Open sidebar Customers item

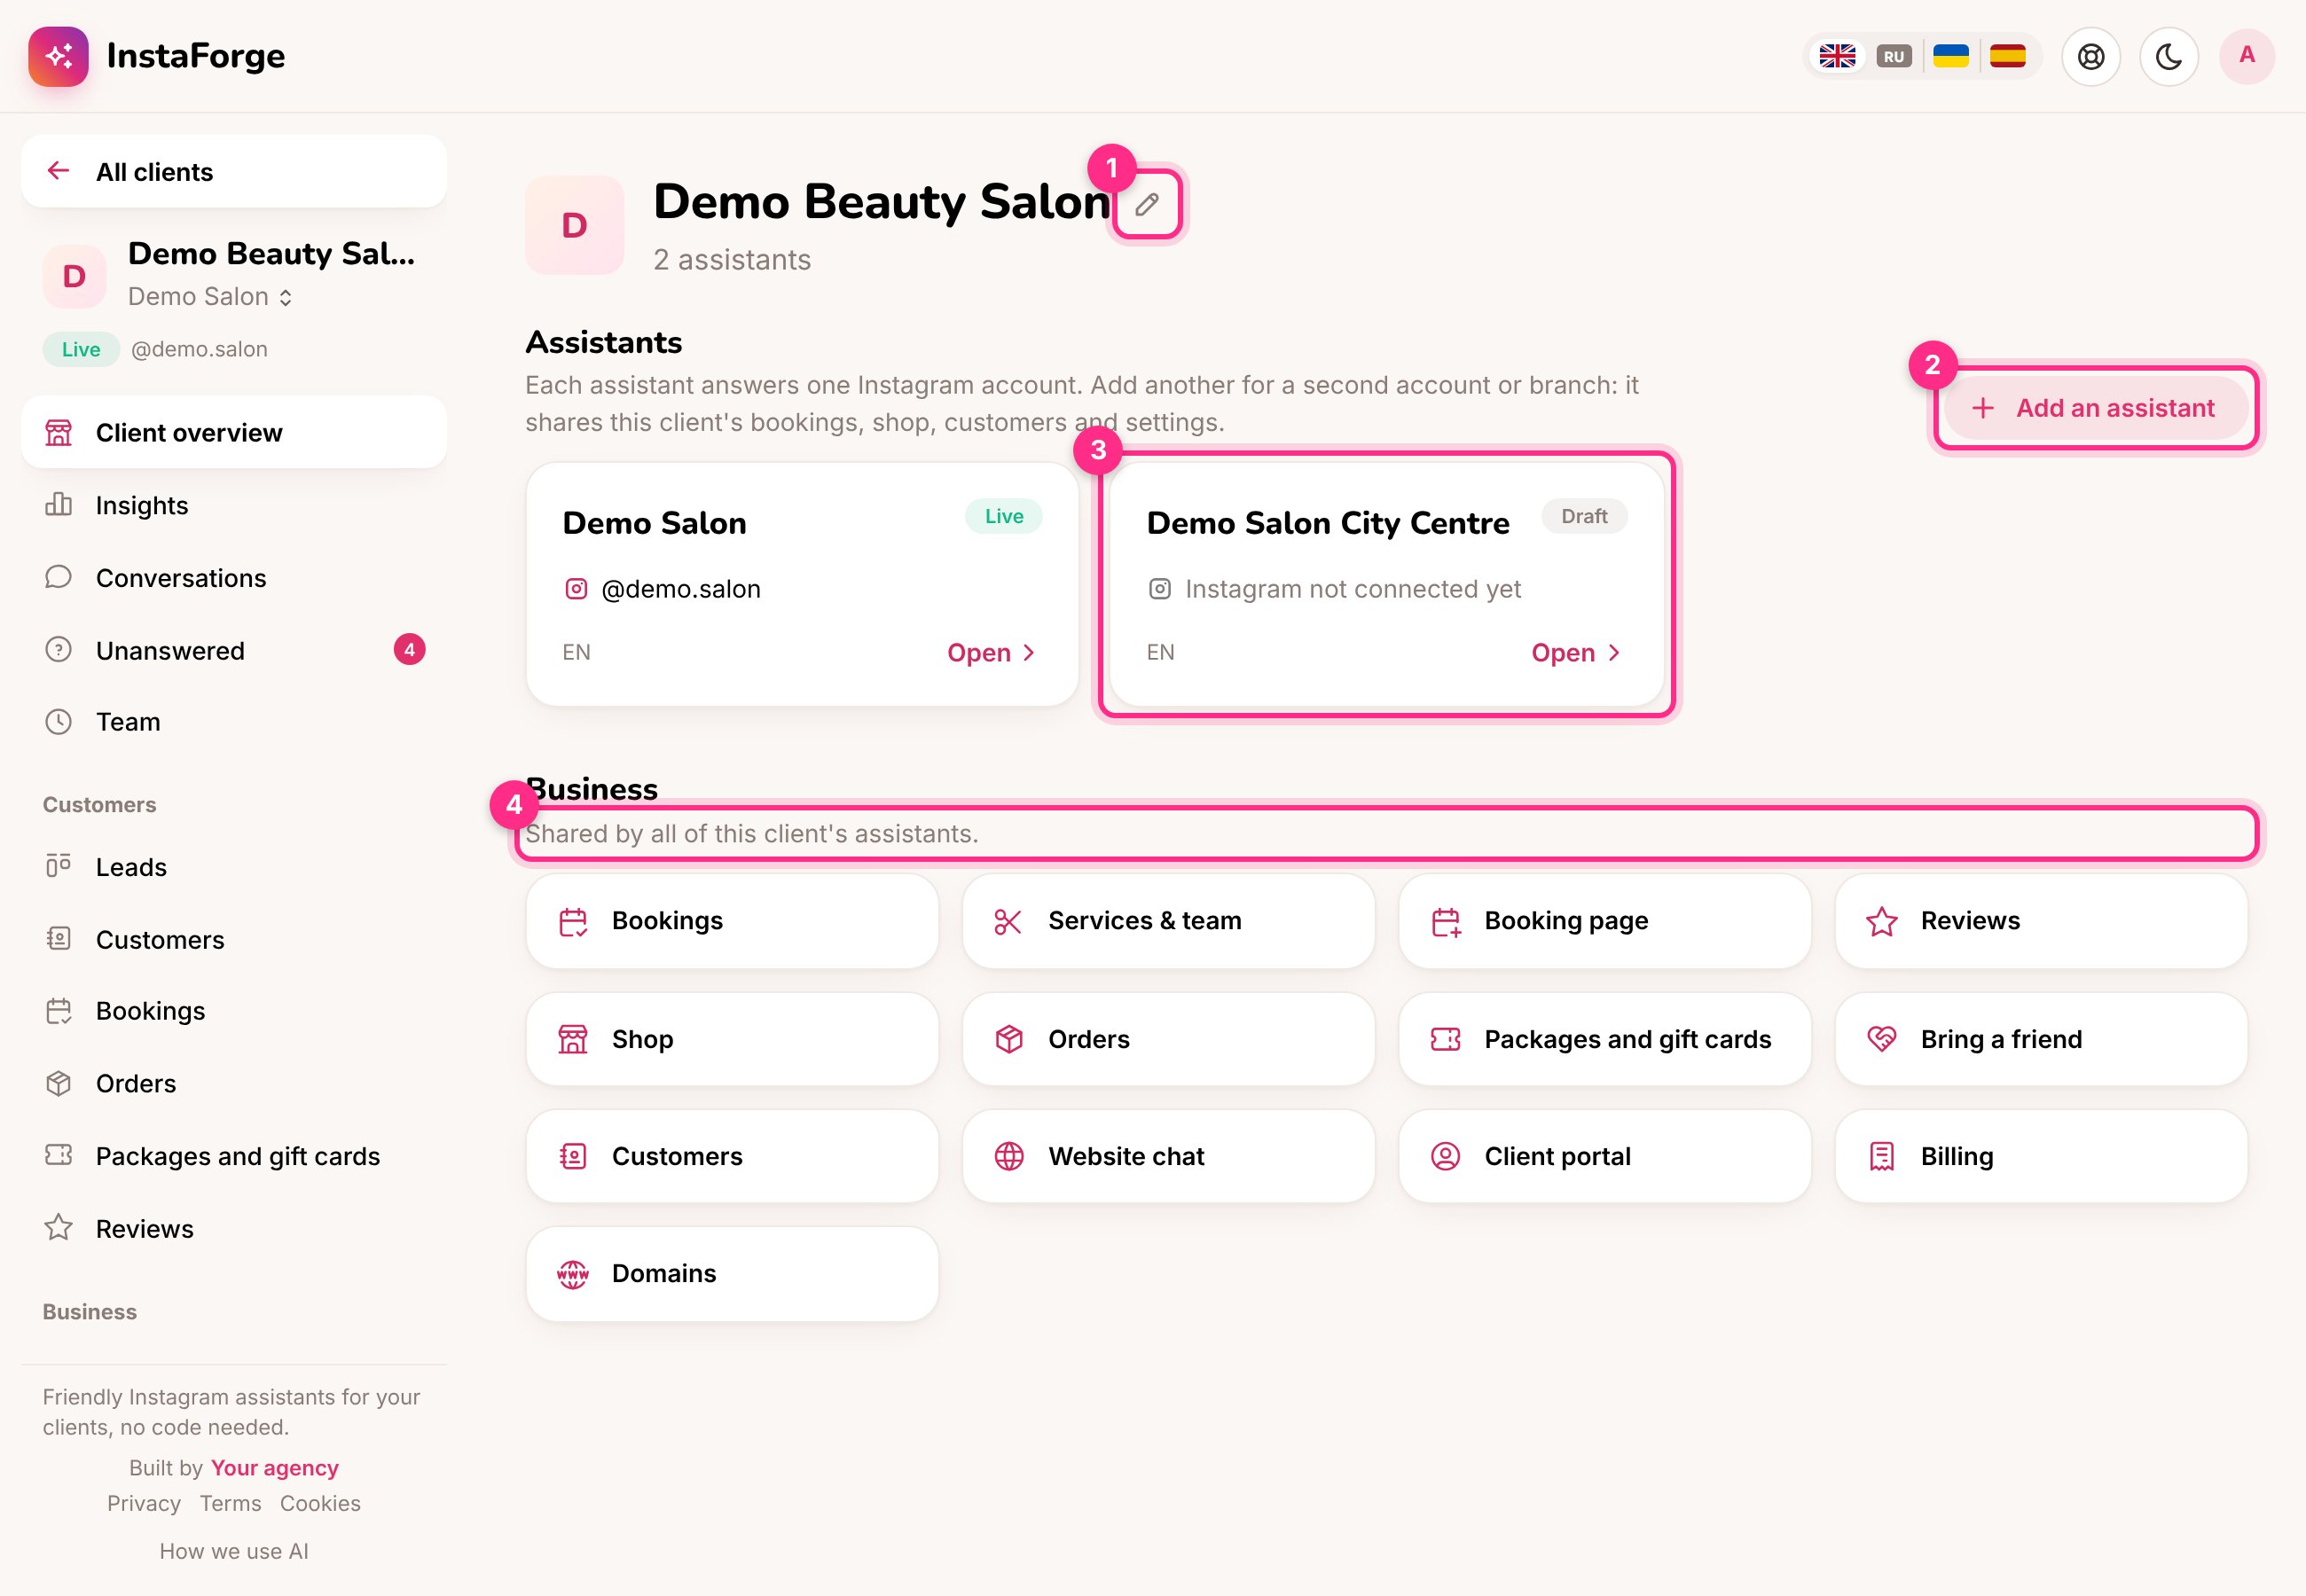click(x=234, y=940)
